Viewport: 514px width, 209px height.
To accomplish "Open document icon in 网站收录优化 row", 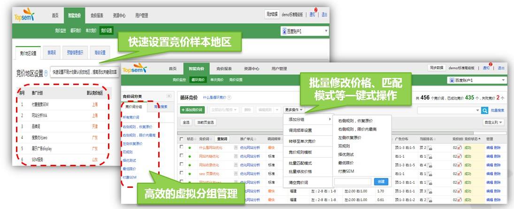I will point(236,165).
